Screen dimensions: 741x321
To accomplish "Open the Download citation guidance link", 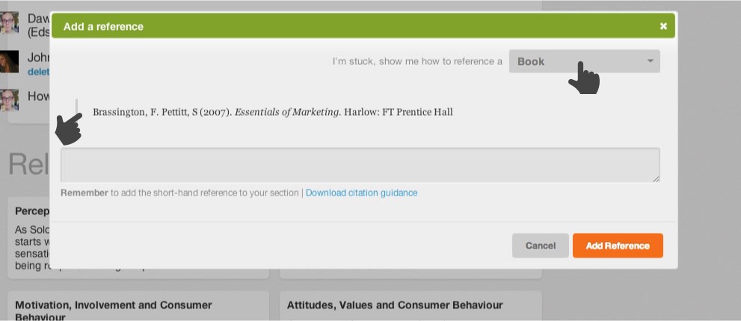I will [361, 193].
